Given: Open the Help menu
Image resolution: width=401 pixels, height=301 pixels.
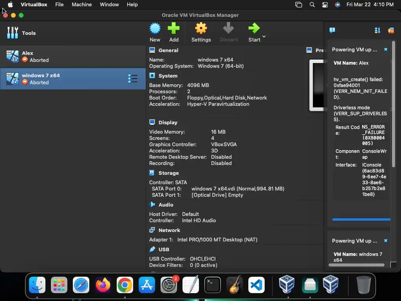Looking at the screenshot, I should (x=132, y=4).
